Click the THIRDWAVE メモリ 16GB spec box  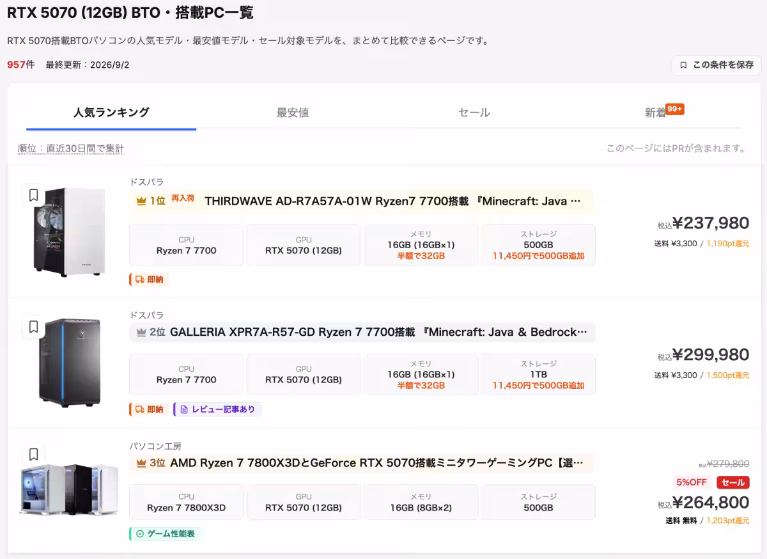pyautogui.click(x=421, y=245)
